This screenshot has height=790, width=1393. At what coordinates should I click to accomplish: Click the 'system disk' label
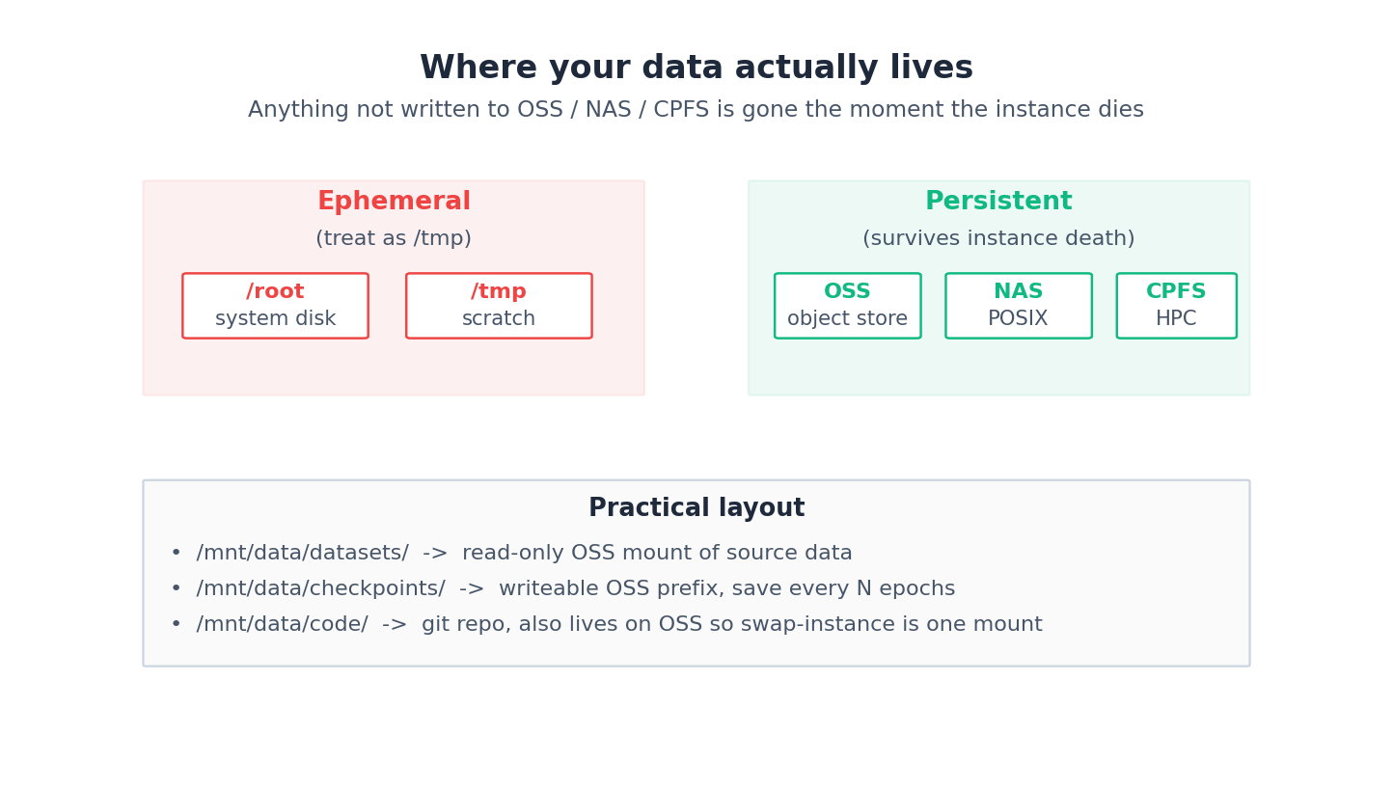[x=275, y=319]
